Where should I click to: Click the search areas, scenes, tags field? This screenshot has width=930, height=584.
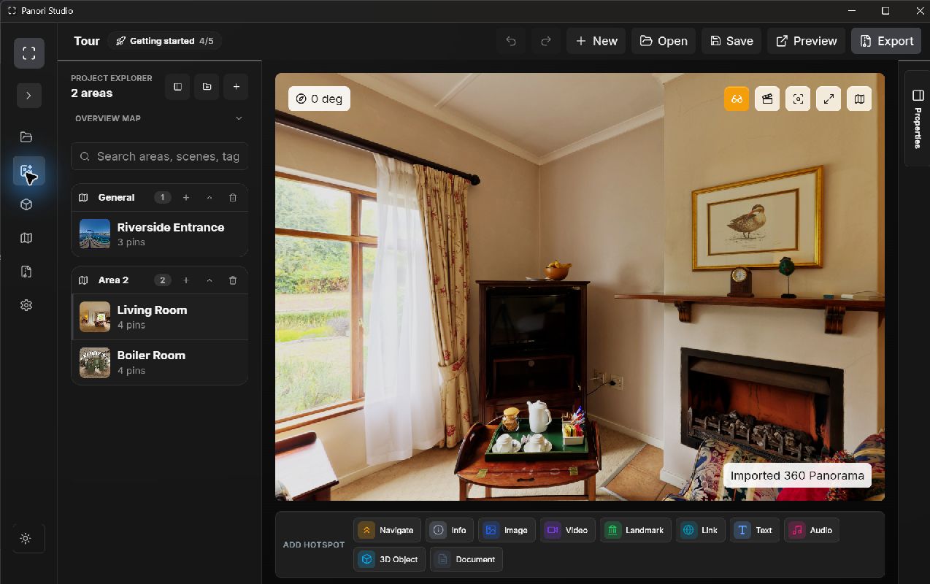[x=159, y=156]
